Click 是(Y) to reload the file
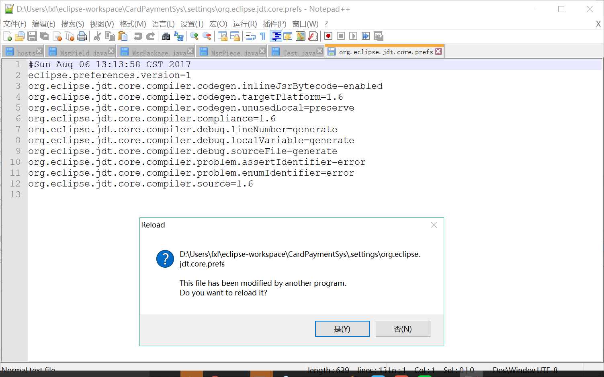 [x=342, y=329]
